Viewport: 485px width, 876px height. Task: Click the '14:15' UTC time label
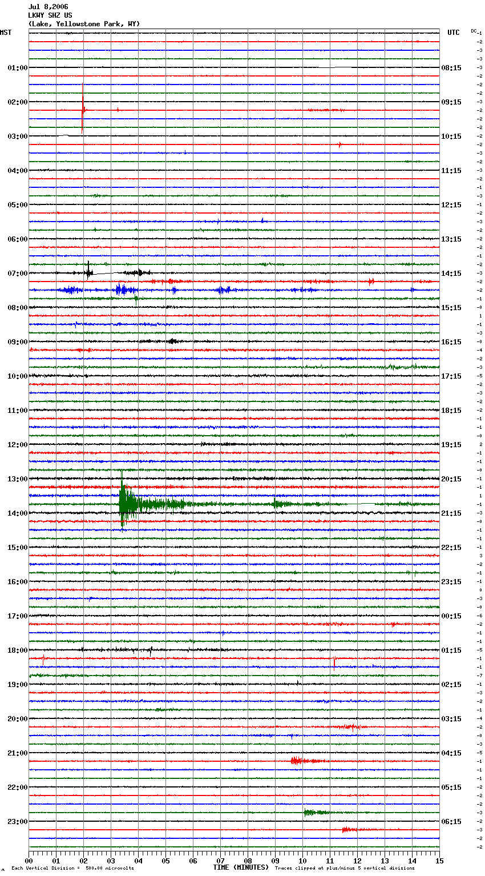tap(451, 274)
